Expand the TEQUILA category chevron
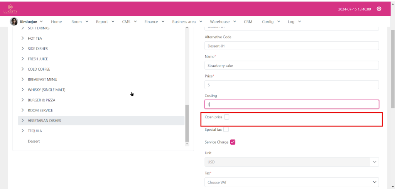Image resolution: width=395 pixels, height=189 pixels. click(x=23, y=131)
